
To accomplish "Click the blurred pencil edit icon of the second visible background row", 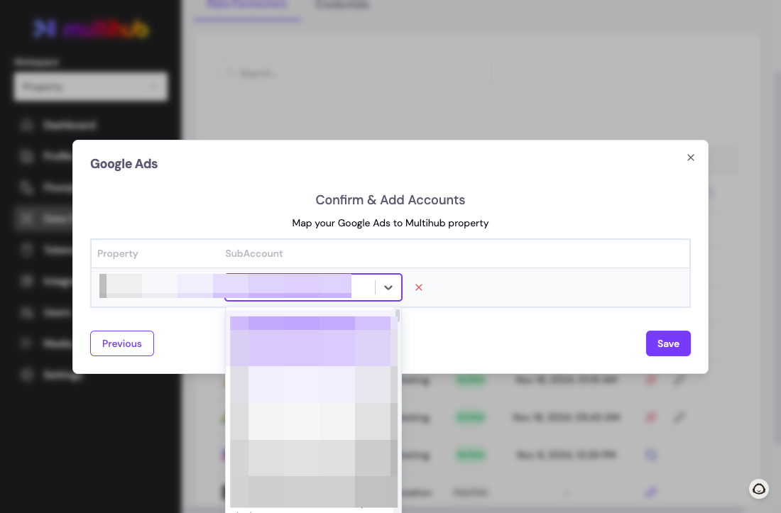I will tap(679, 417).
